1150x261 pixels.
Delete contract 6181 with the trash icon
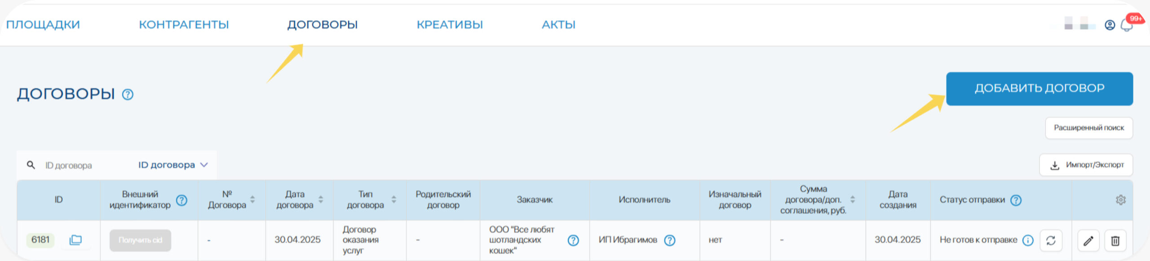(x=1115, y=241)
